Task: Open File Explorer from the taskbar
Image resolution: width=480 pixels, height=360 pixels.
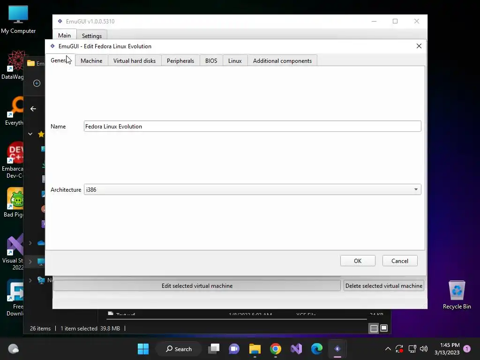Action: [255, 349]
